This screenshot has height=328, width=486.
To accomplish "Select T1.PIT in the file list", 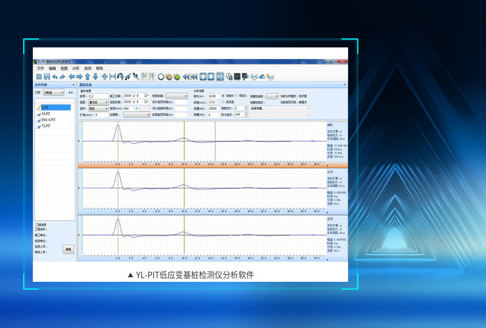I will point(46,126).
